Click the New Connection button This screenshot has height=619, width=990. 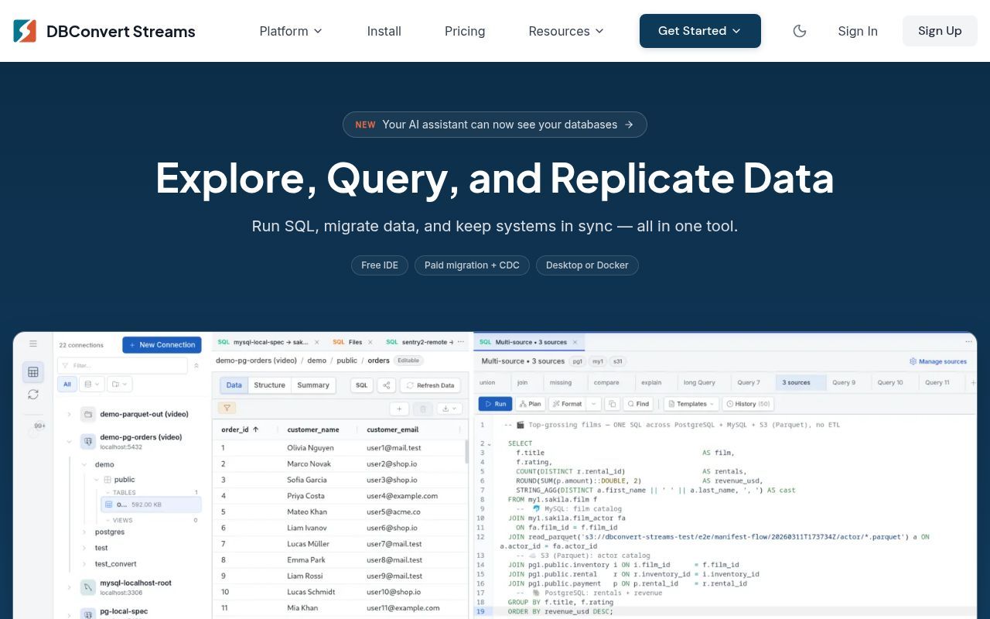click(162, 345)
